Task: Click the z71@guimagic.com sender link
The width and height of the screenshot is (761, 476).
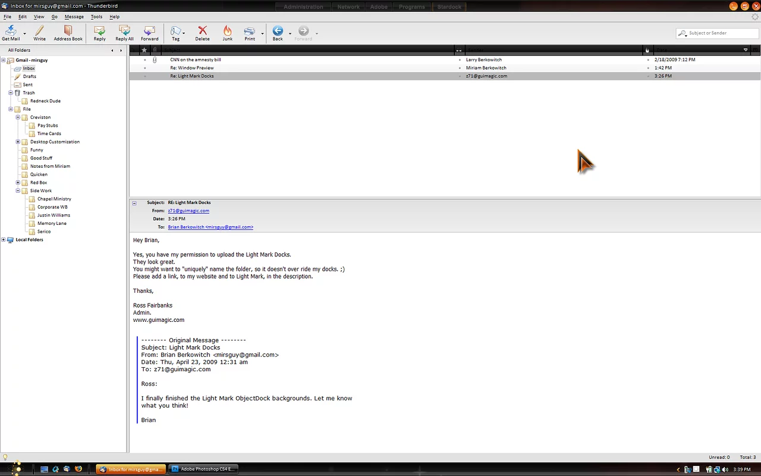Action: tap(188, 211)
